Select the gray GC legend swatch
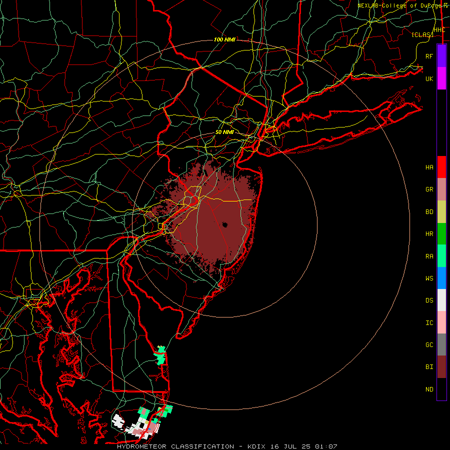Screen dimensions: 450x450 441,344
